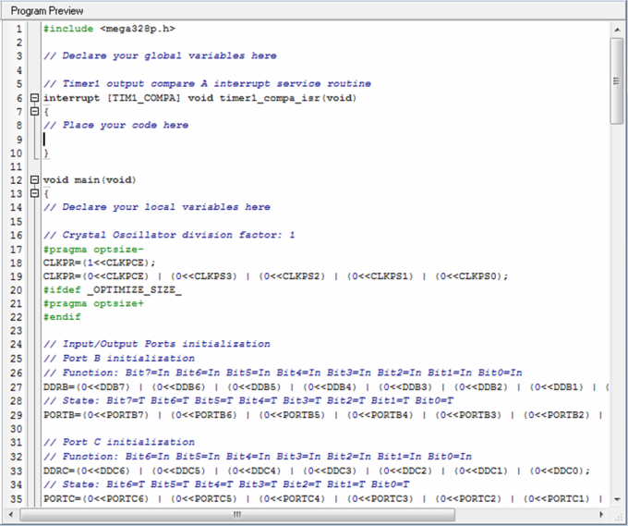Click 'Port B initialization' comment
This screenshot has width=628, height=526.
(x=119, y=358)
